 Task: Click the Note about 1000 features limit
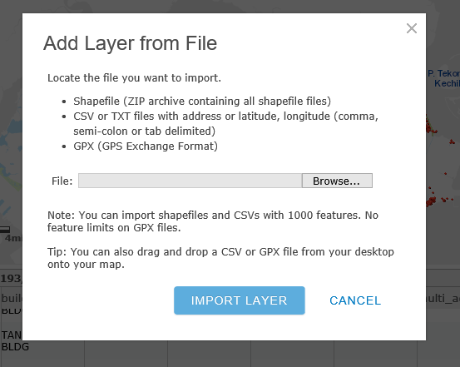click(x=213, y=221)
